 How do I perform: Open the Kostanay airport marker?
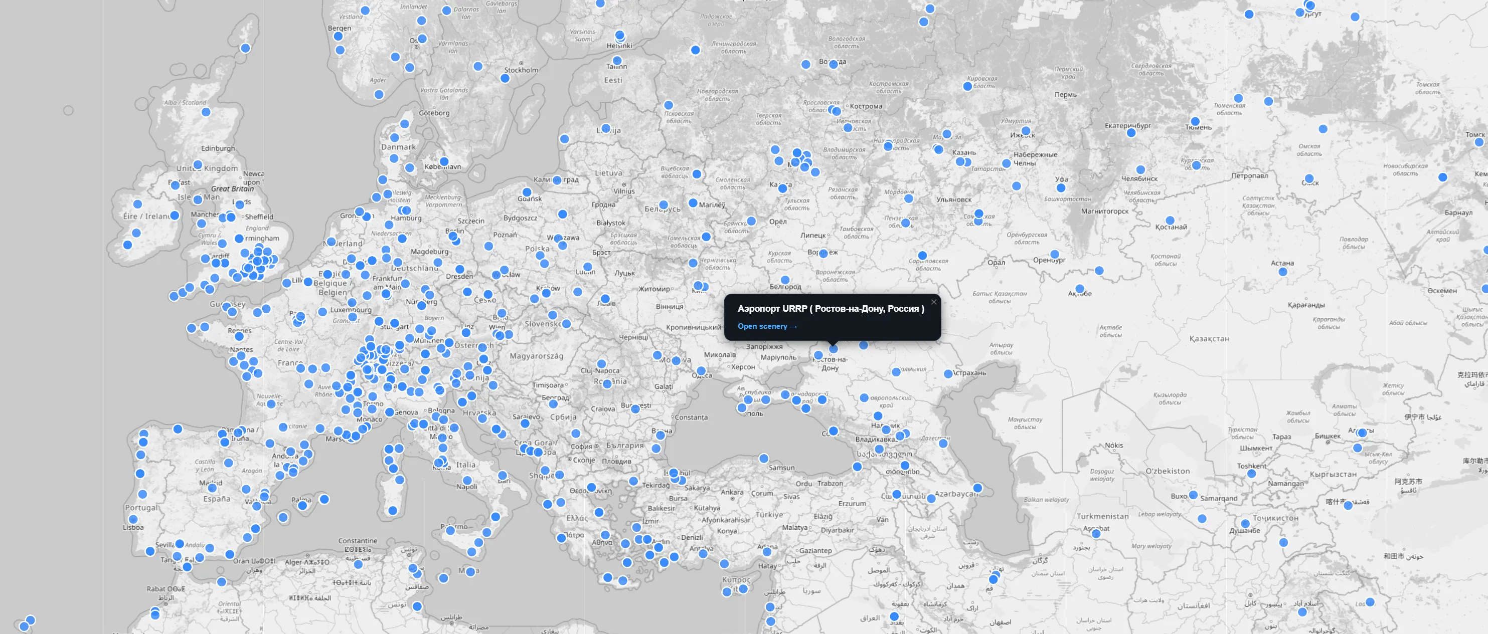point(1170,221)
